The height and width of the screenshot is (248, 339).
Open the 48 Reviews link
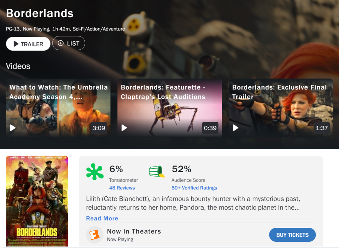122,188
